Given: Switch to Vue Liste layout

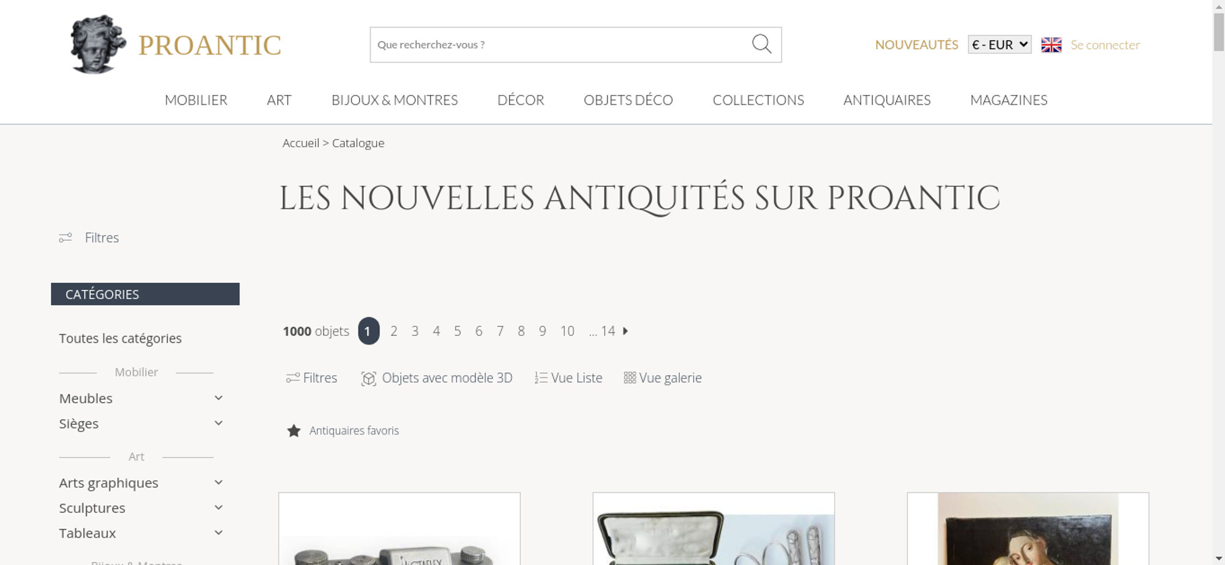Looking at the screenshot, I should (x=568, y=378).
